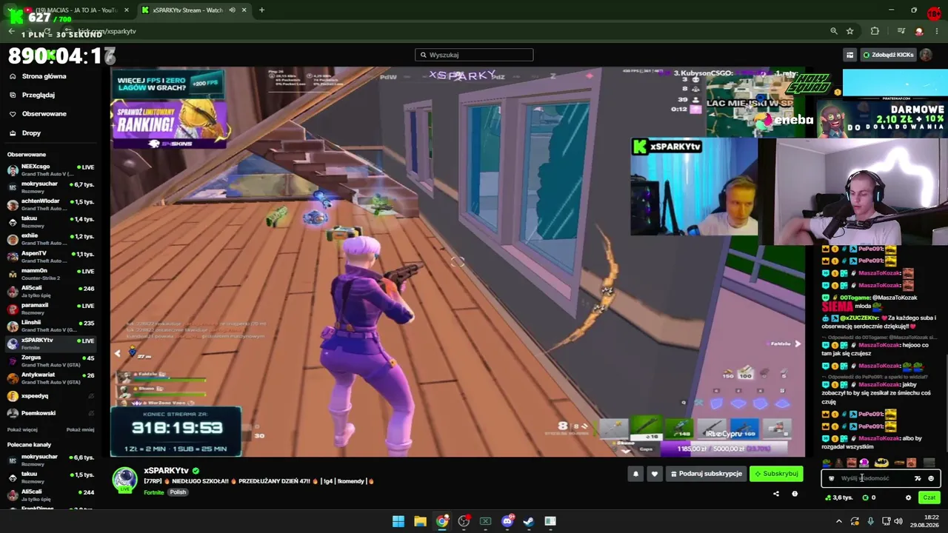This screenshot has width=948, height=533.
Task: Open the Chrome profile avatar in toolbar
Action: click(x=919, y=31)
